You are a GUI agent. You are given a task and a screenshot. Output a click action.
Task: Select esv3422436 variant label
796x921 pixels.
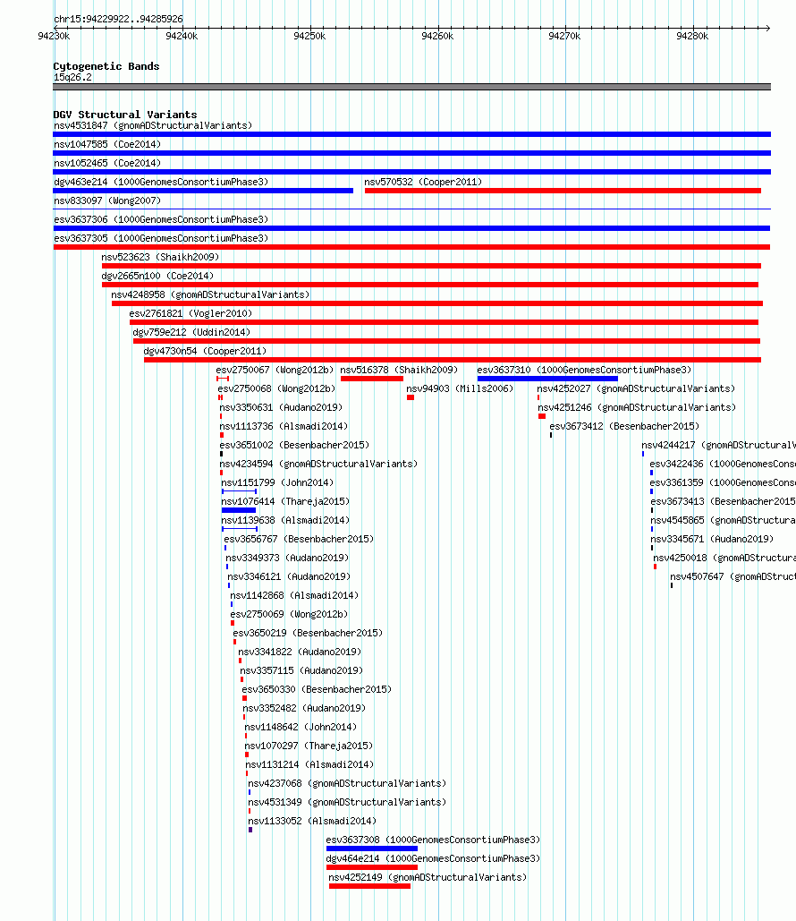click(723, 464)
